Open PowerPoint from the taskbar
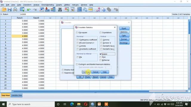 pyautogui.click(x=99, y=104)
